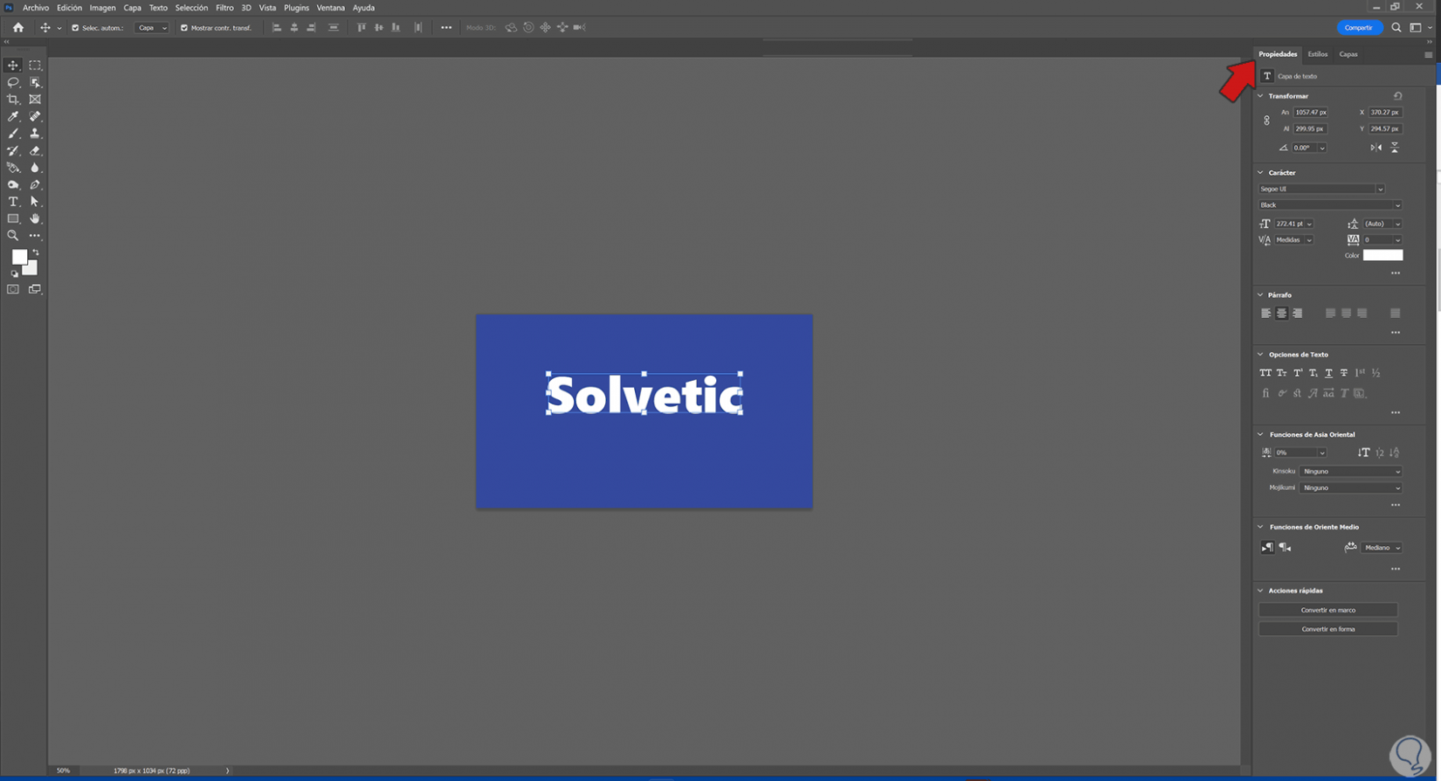Screen dimensions: 1441x781
Task: Toggle Small Caps text style
Action: click(x=1281, y=373)
